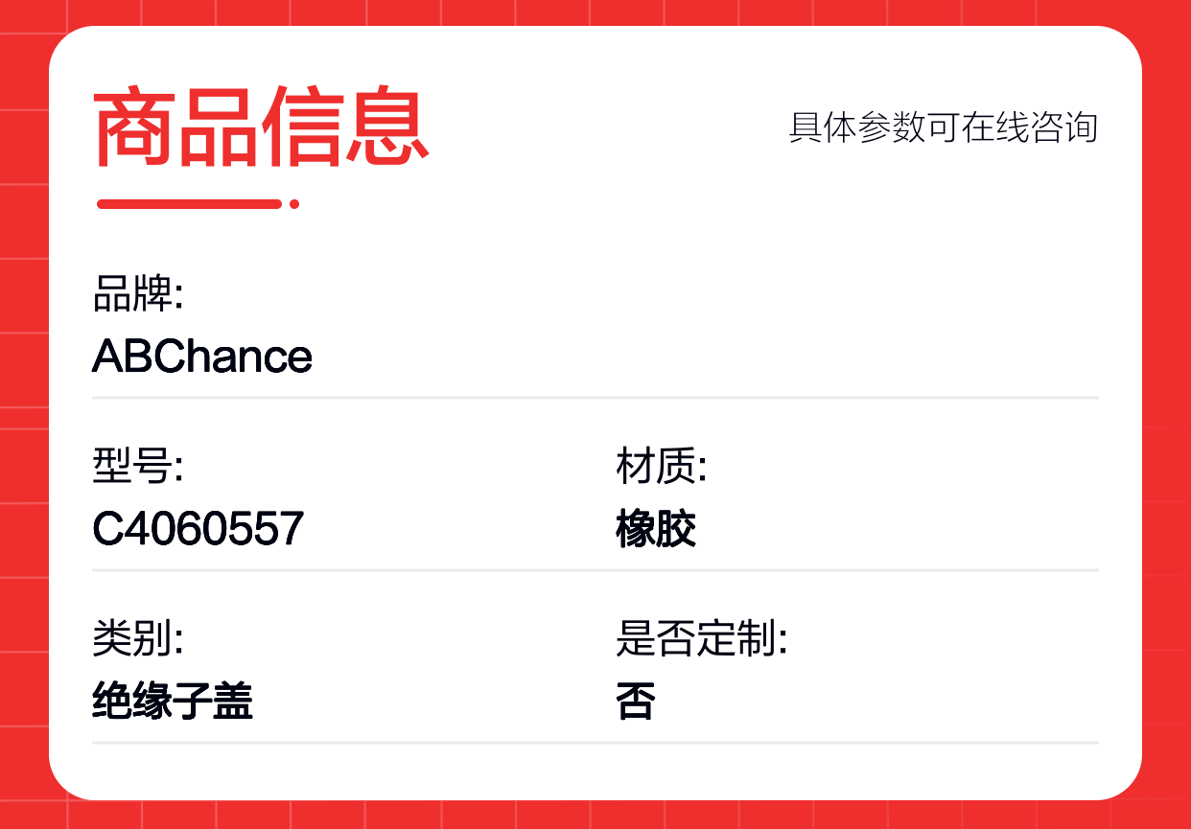
Task: Click the divider line under 绝缘子盖
Action: click(x=595, y=742)
